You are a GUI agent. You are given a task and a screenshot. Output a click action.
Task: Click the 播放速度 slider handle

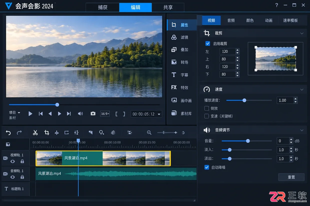tap(244, 100)
